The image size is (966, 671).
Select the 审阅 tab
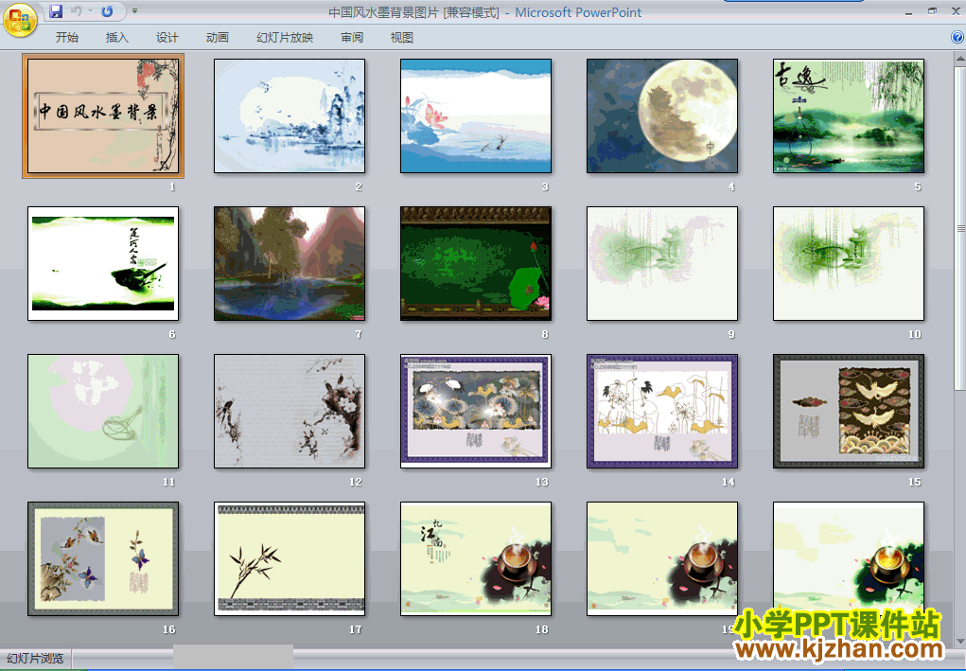[352, 38]
